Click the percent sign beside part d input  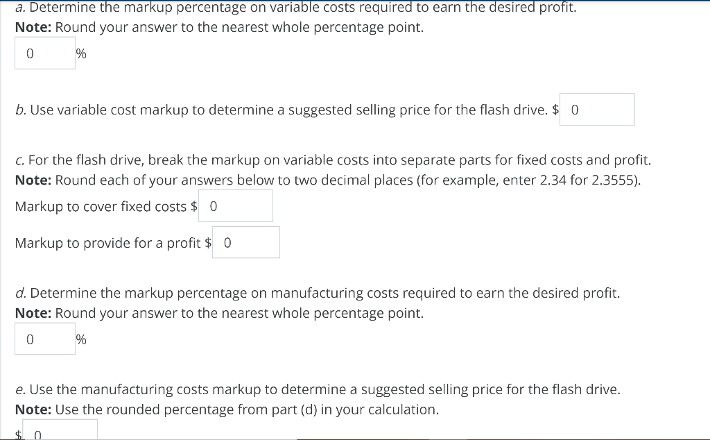(81, 339)
